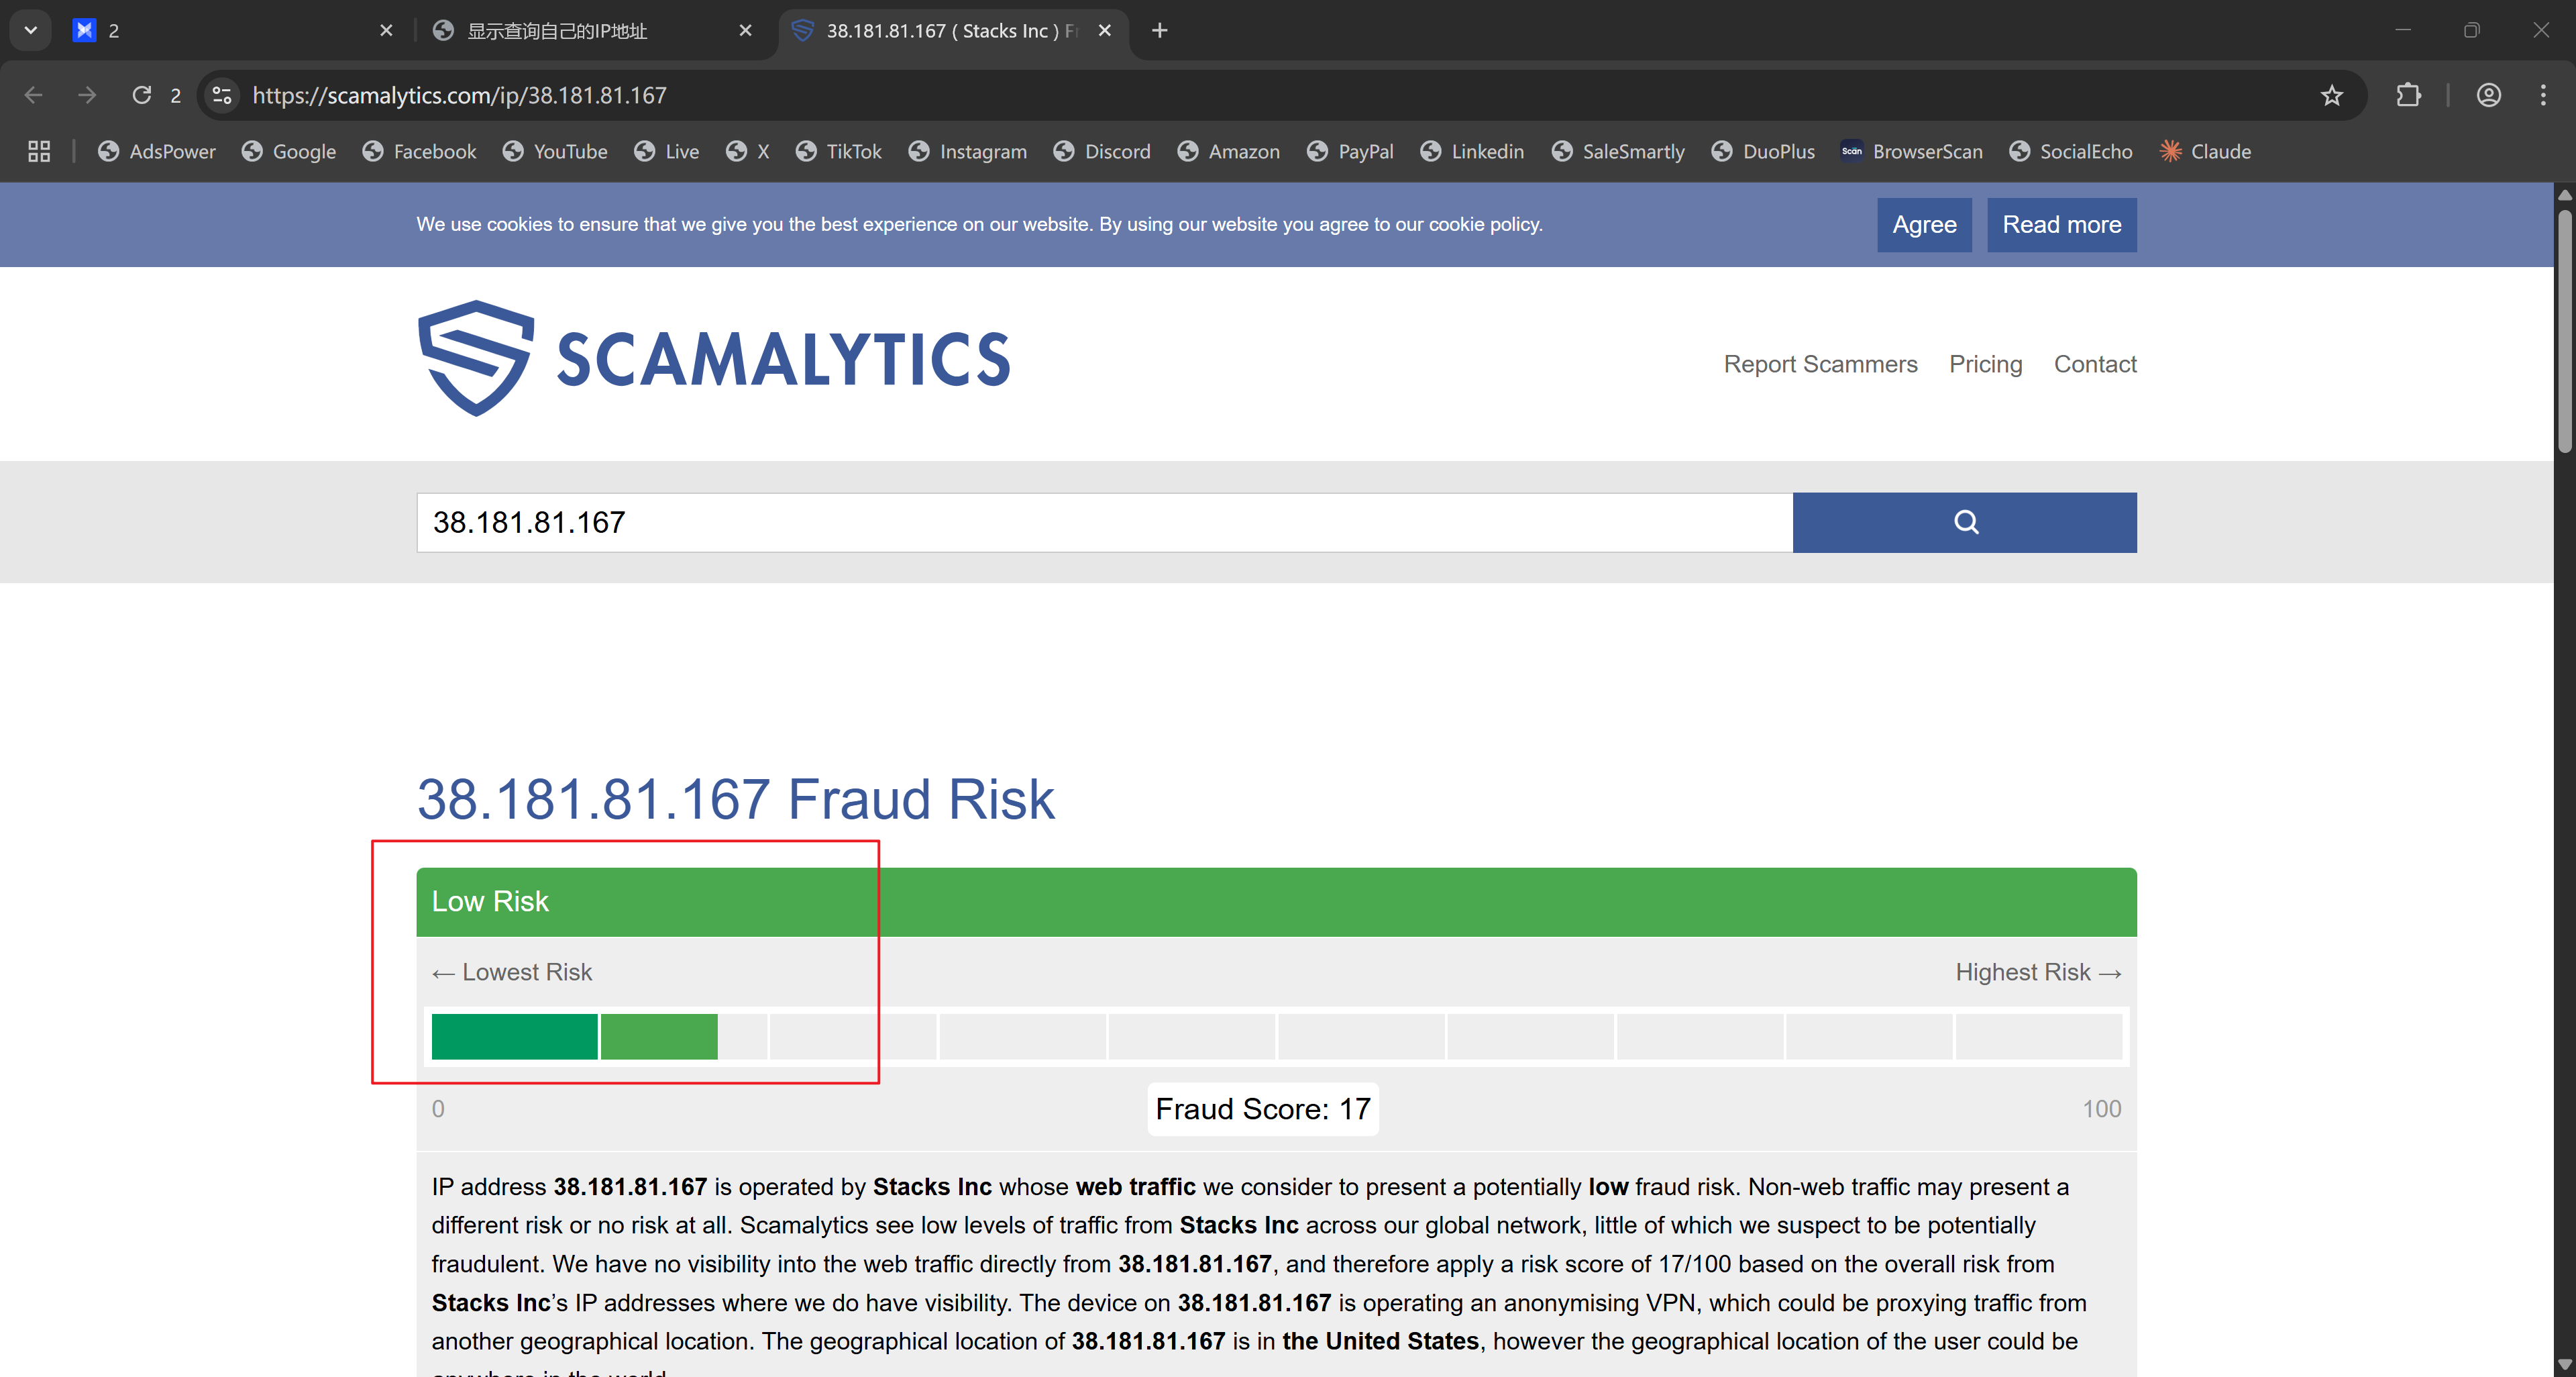Open the Live bookmark
The width and height of the screenshot is (2576, 1377).
point(667,151)
